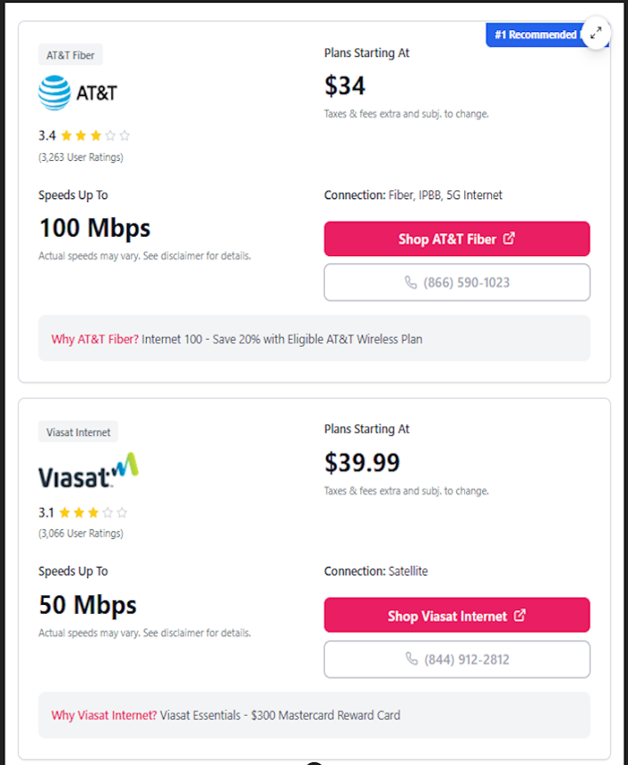Click the first star in AT&T's rating

click(66, 135)
